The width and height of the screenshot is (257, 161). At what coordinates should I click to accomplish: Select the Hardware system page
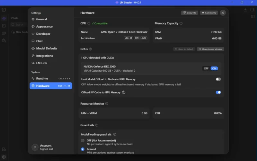click(x=51, y=86)
